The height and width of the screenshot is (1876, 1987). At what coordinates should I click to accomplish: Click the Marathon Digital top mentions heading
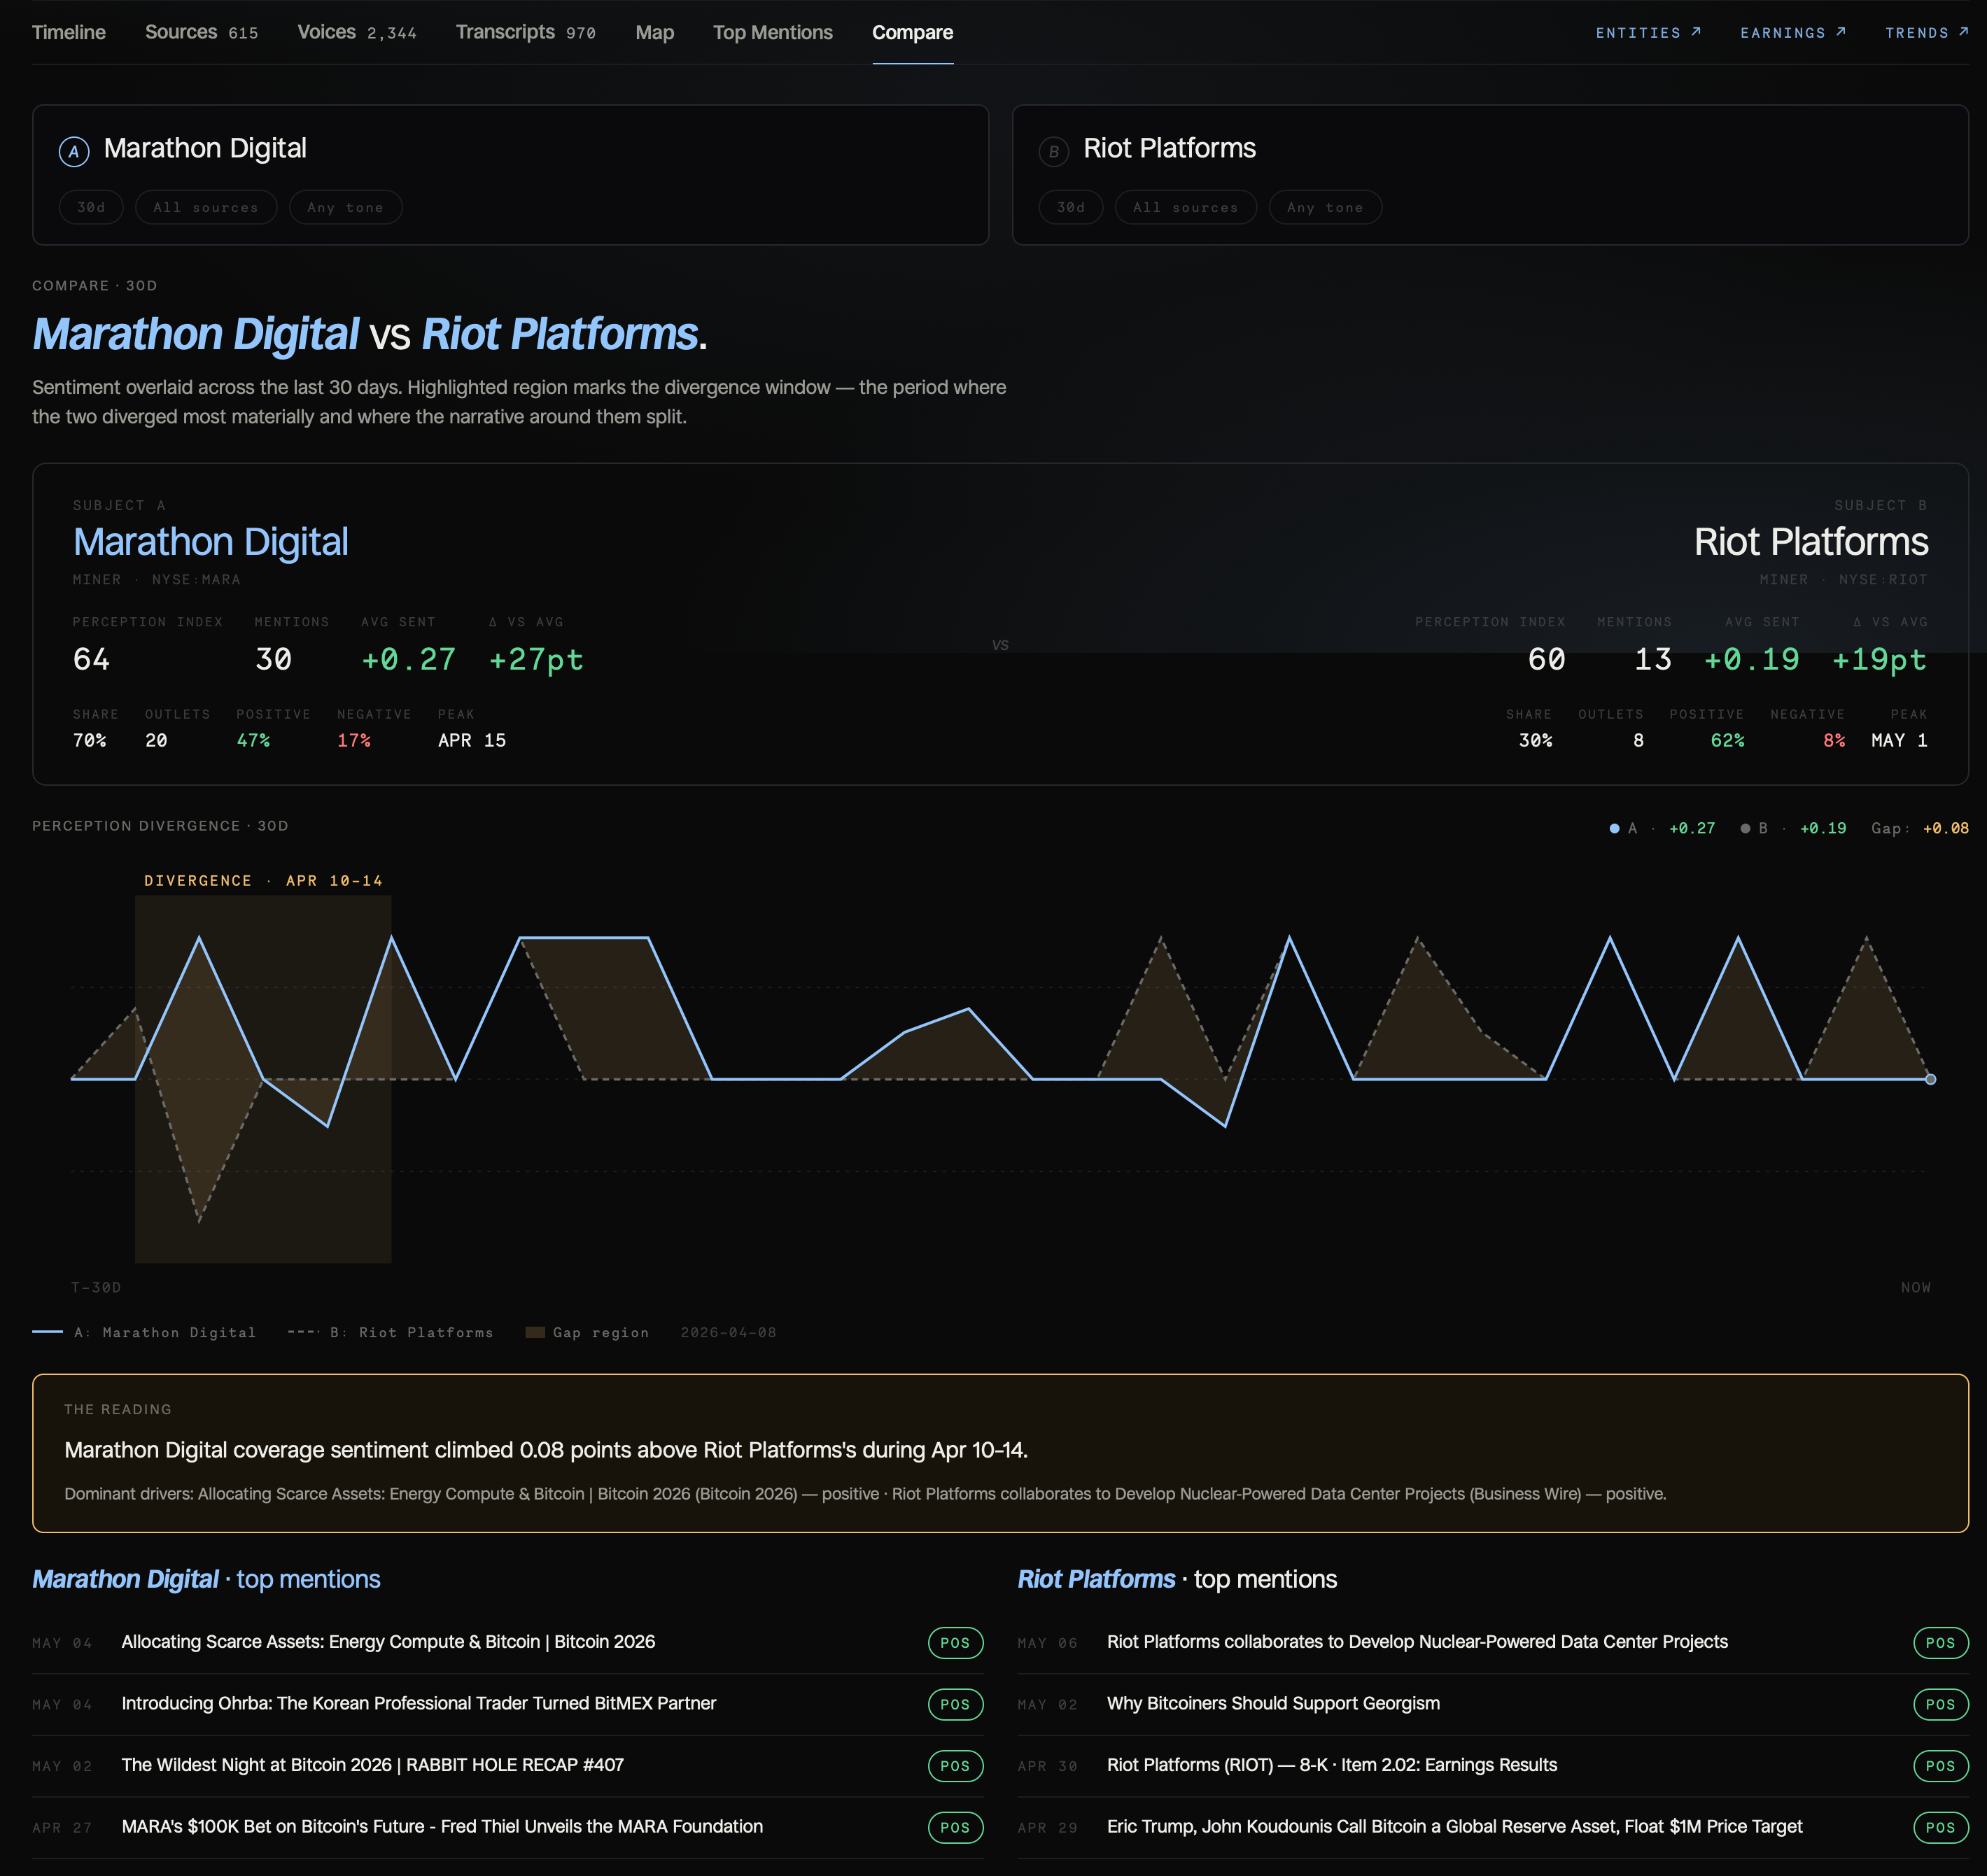click(x=206, y=1579)
